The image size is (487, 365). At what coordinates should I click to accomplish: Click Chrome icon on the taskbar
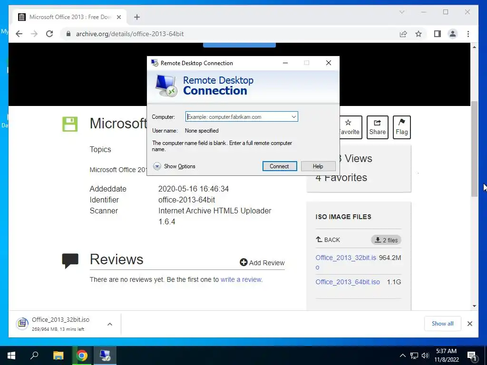[x=82, y=355]
